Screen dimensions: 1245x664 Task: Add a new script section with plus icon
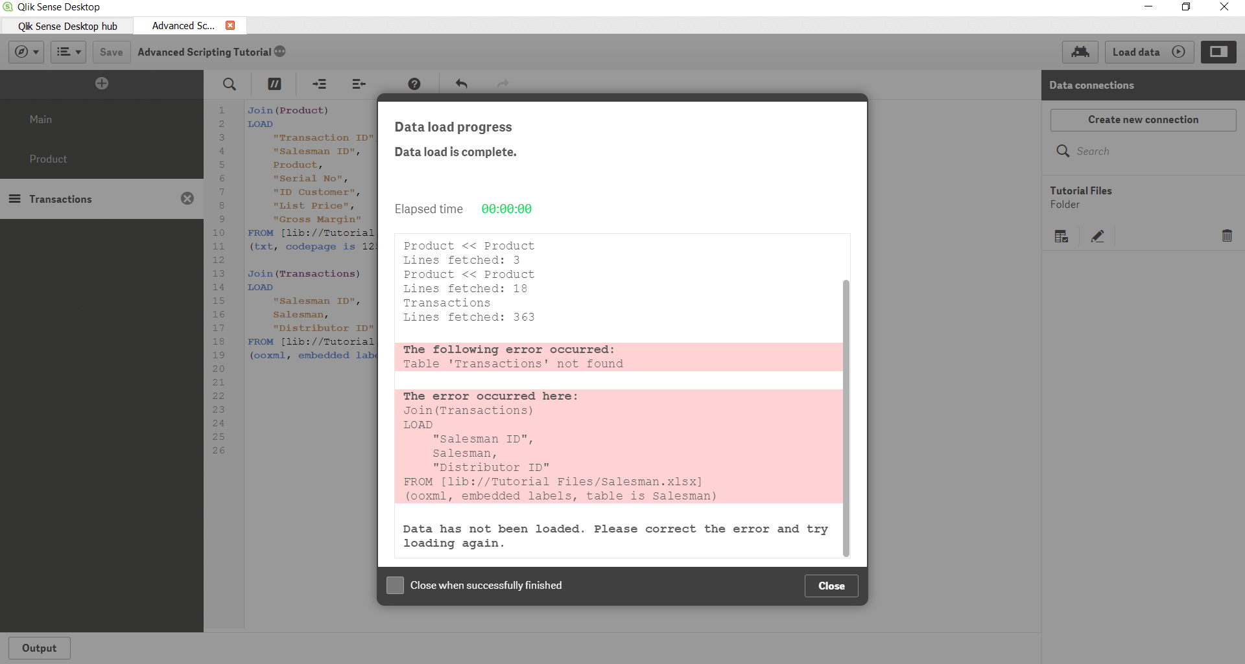click(x=102, y=84)
